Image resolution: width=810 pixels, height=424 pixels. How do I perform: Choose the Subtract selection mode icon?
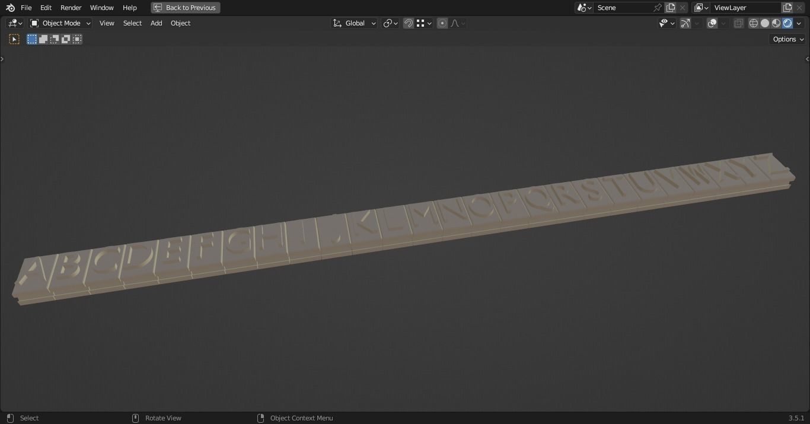coord(55,39)
